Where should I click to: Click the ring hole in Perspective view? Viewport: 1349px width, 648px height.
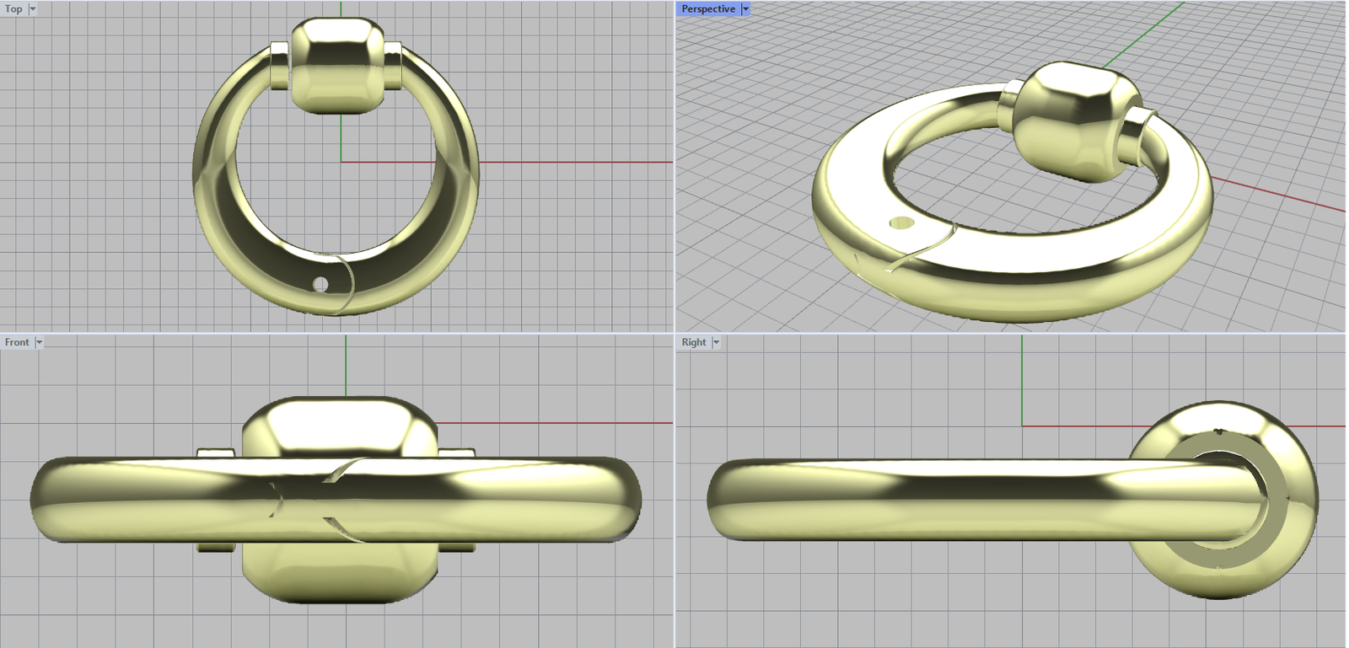[x=901, y=223]
